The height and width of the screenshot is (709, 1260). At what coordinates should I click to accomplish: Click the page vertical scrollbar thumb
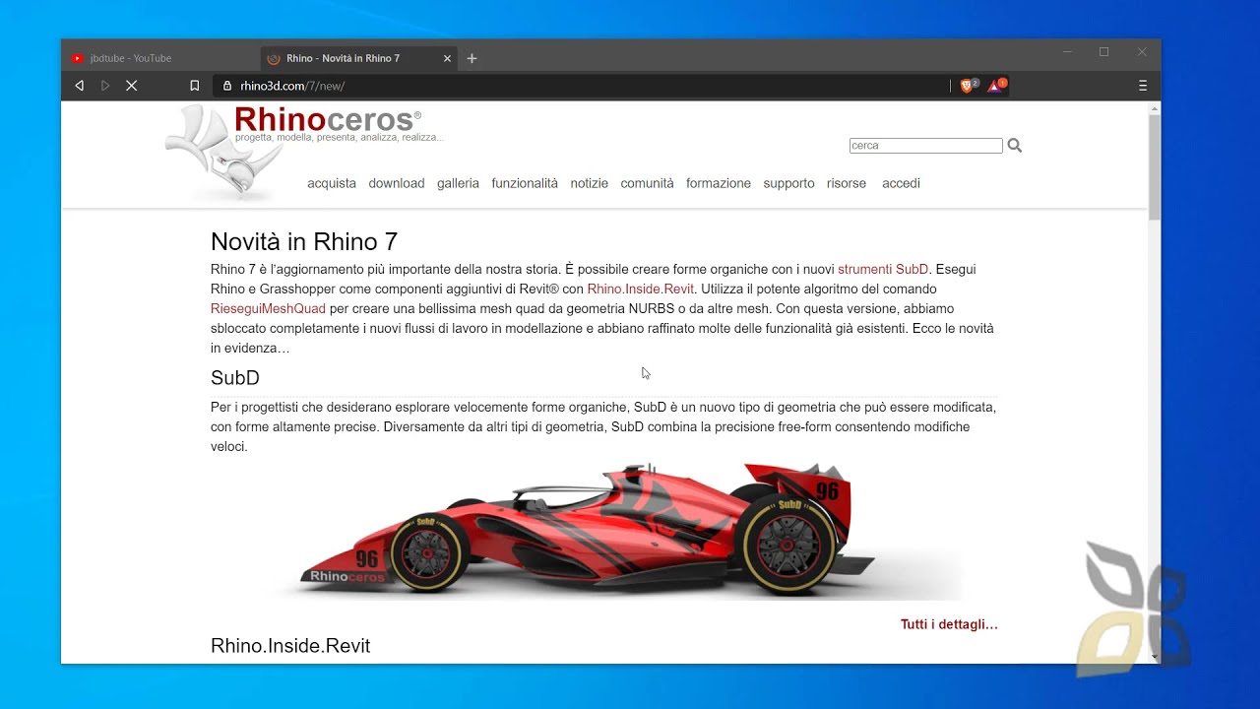click(x=1154, y=165)
